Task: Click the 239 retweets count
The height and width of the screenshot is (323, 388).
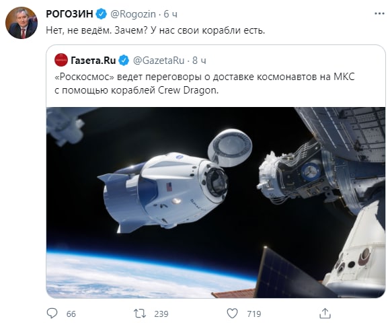Action: (x=161, y=314)
